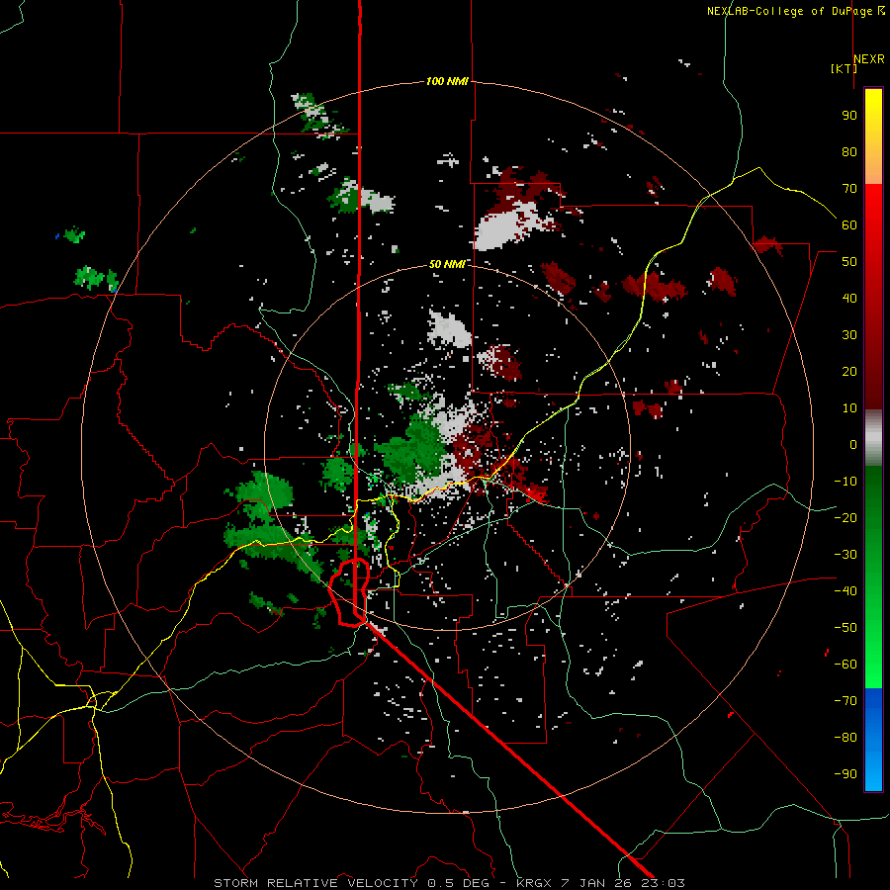Click the [KT] units label above legend
Viewport: 890px width, 890px height.
(x=844, y=68)
